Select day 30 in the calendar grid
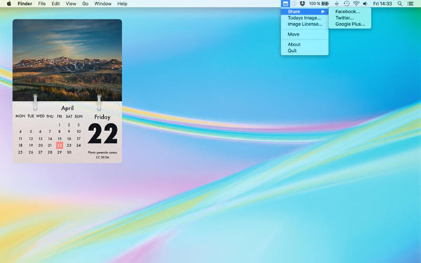Image resolution: width=421 pixels, height=263 pixels. (x=69, y=152)
